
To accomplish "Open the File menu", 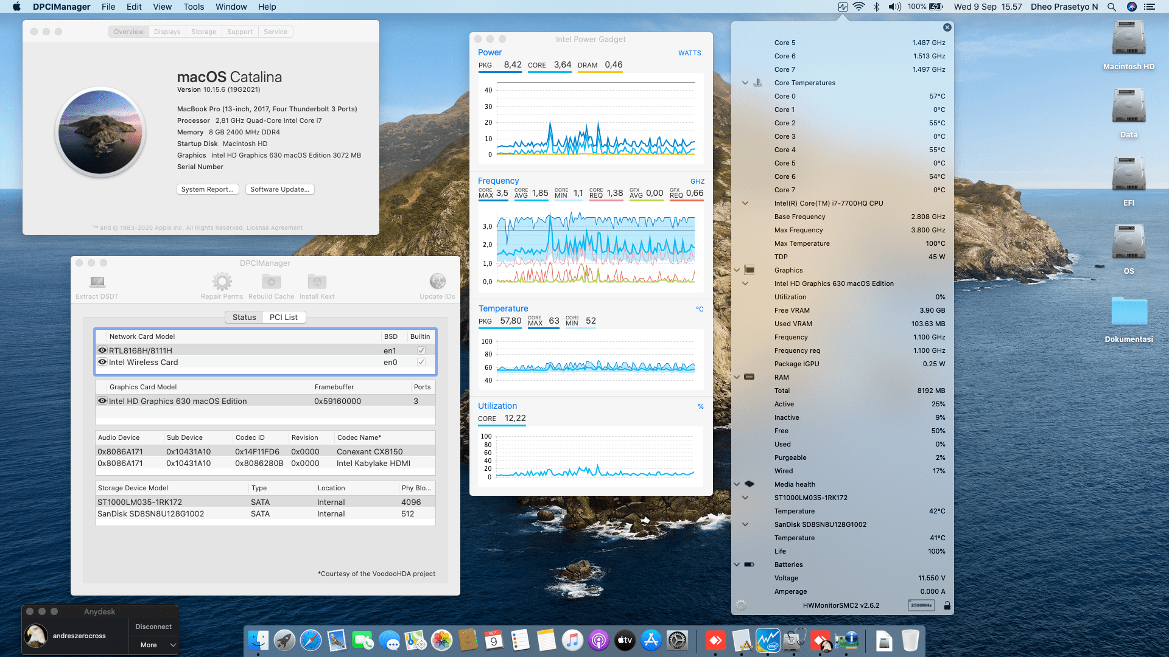I will 108,7.
